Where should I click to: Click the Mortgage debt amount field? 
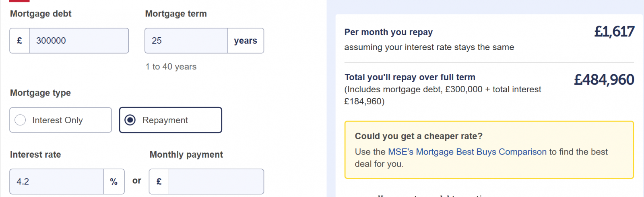point(78,41)
